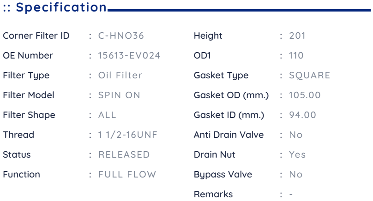The width and height of the screenshot is (373, 201).
Task: Select the Corner Filter ID value C-HNO36
Action: click(x=121, y=36)
